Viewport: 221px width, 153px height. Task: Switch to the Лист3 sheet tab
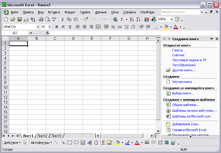point(56,136)
